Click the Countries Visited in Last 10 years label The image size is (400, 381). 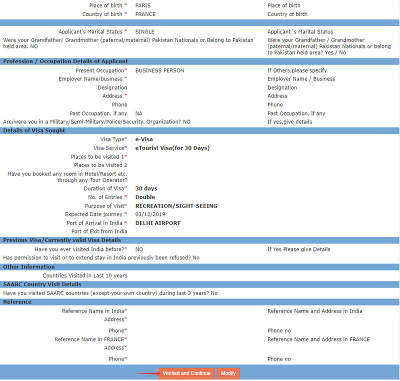pyautogui.click(x=85, y=275)
